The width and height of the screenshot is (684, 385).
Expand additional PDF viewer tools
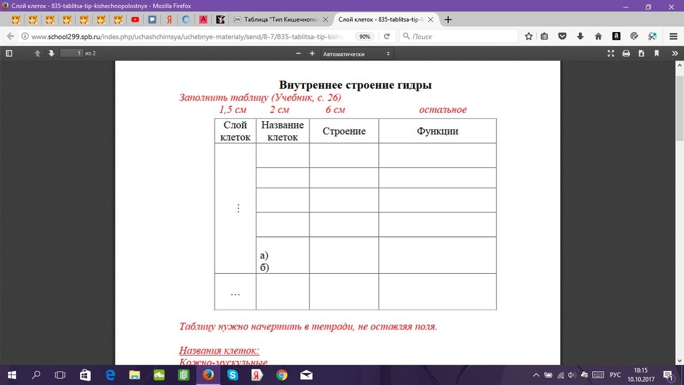674,53
